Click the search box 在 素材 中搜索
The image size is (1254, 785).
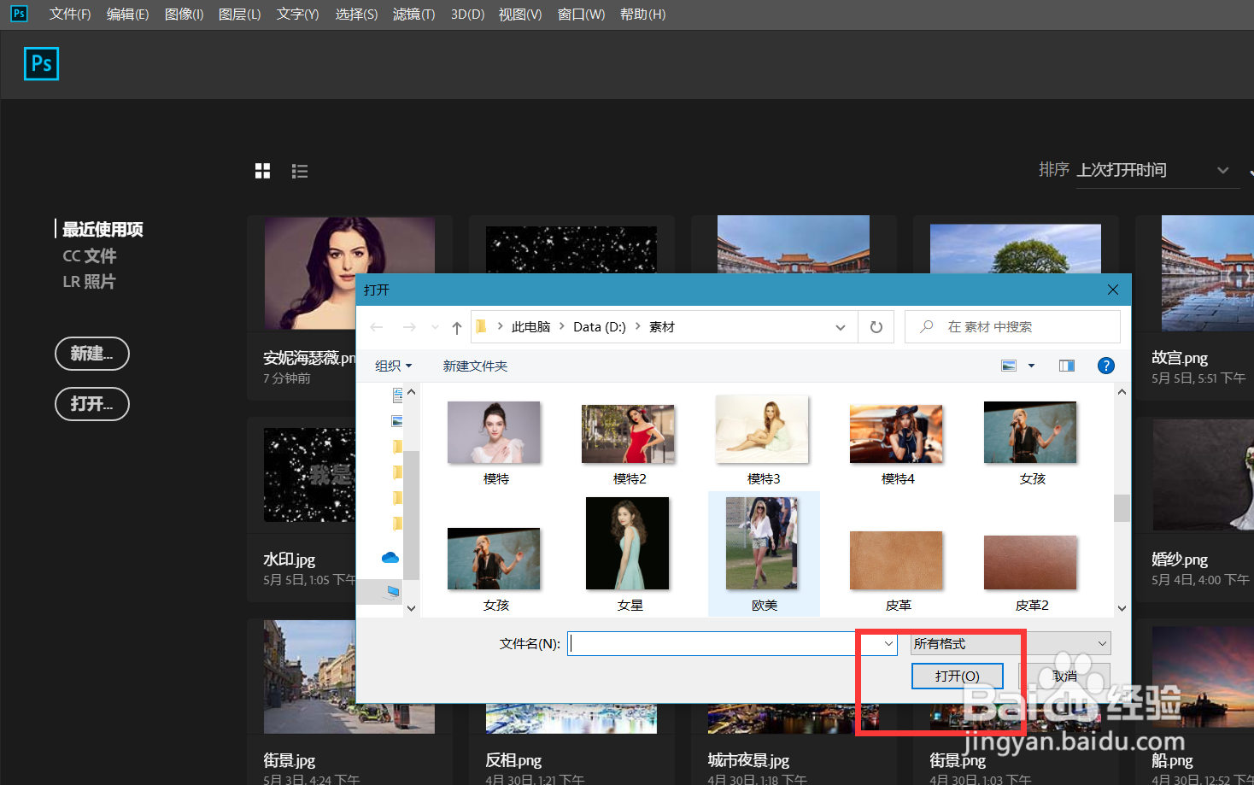tap(1012, 327)
